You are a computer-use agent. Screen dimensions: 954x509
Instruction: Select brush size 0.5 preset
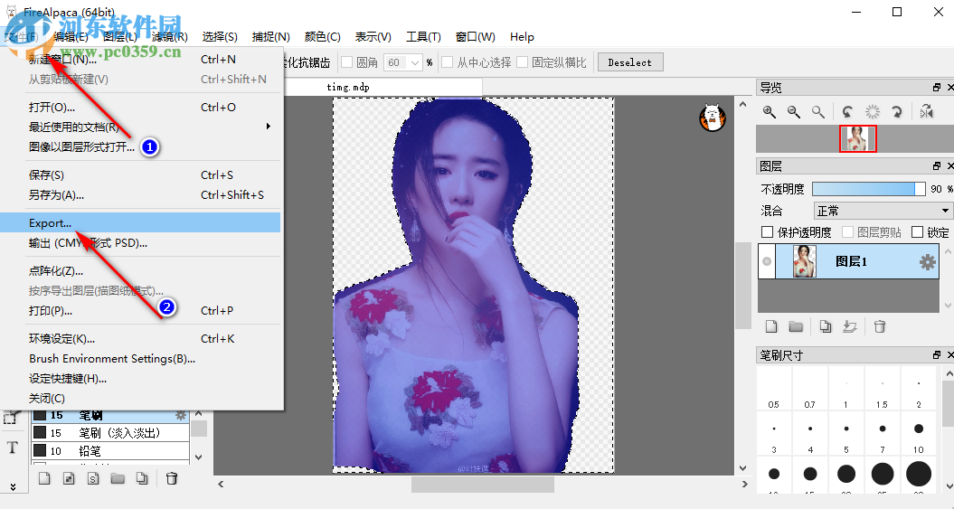click(773, 389)
